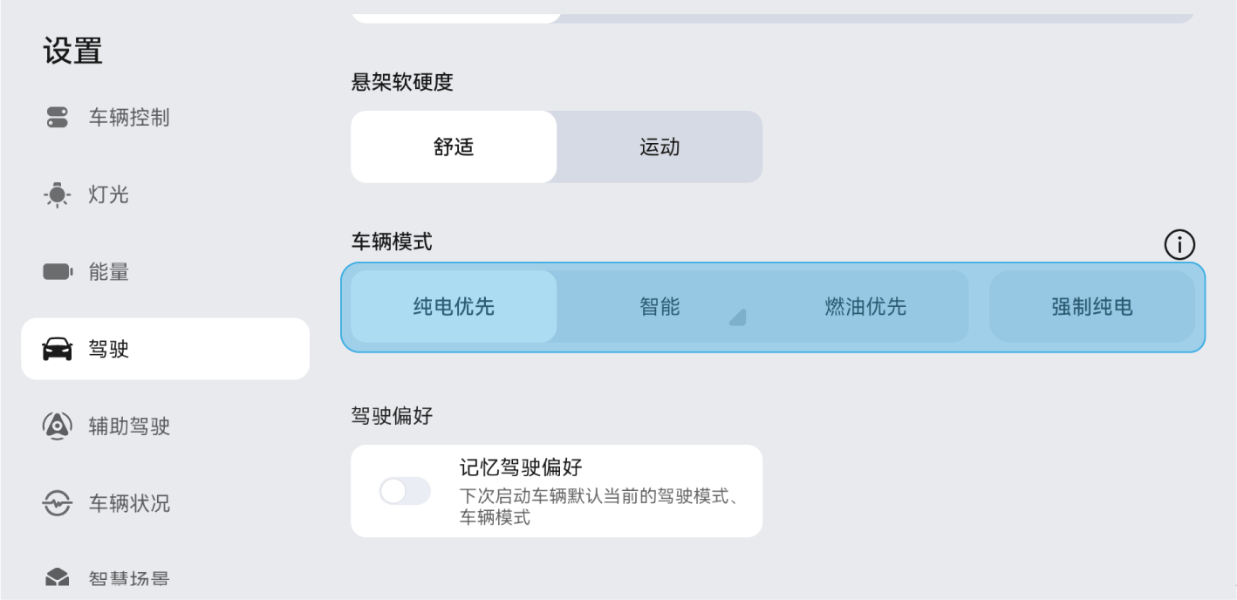
Task: Choose 燃油优先 vehicle mode
Action: pyautogui.click(x=865, y=307)
